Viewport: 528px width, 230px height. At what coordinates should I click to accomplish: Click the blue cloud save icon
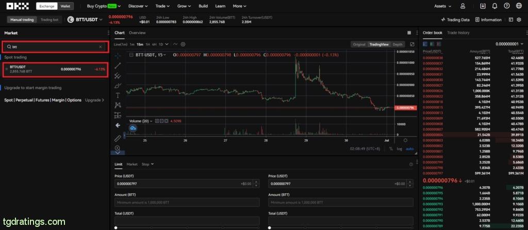click(133, 128)
